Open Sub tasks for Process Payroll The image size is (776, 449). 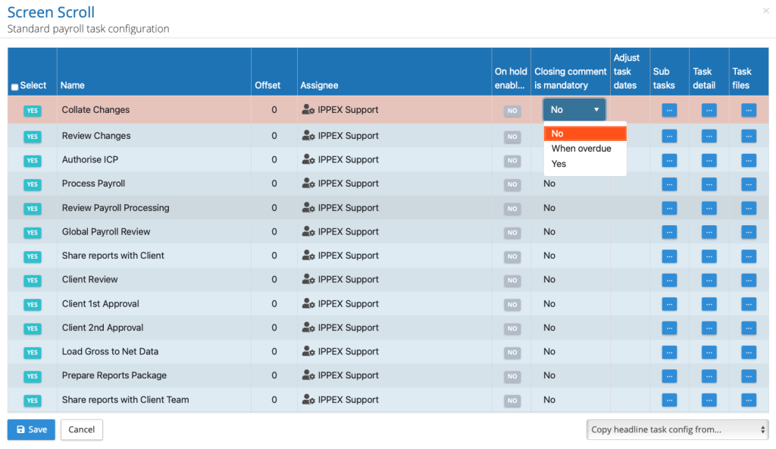669,184
